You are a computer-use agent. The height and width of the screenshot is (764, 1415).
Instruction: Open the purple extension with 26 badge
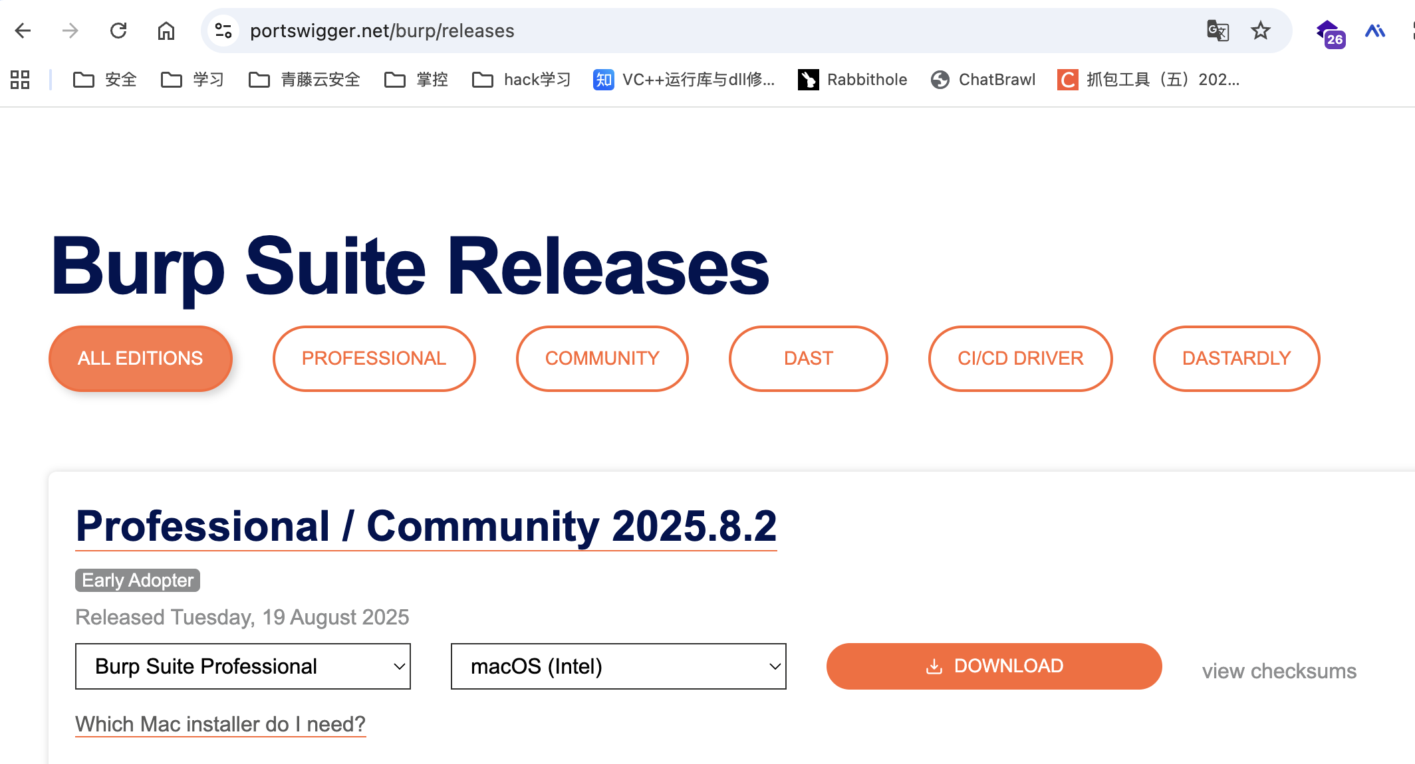click(1331, 33)
